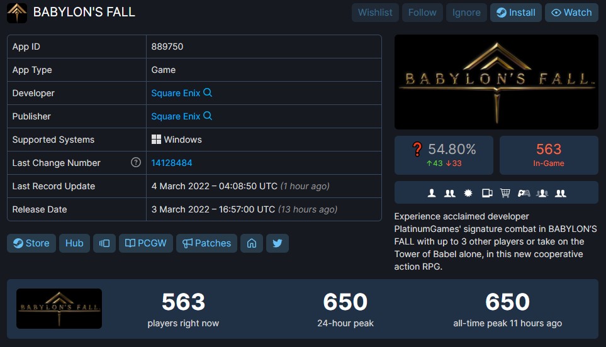Click the 54.80% rating box
This screenshot has width=606, height=347.
[444, 155]
